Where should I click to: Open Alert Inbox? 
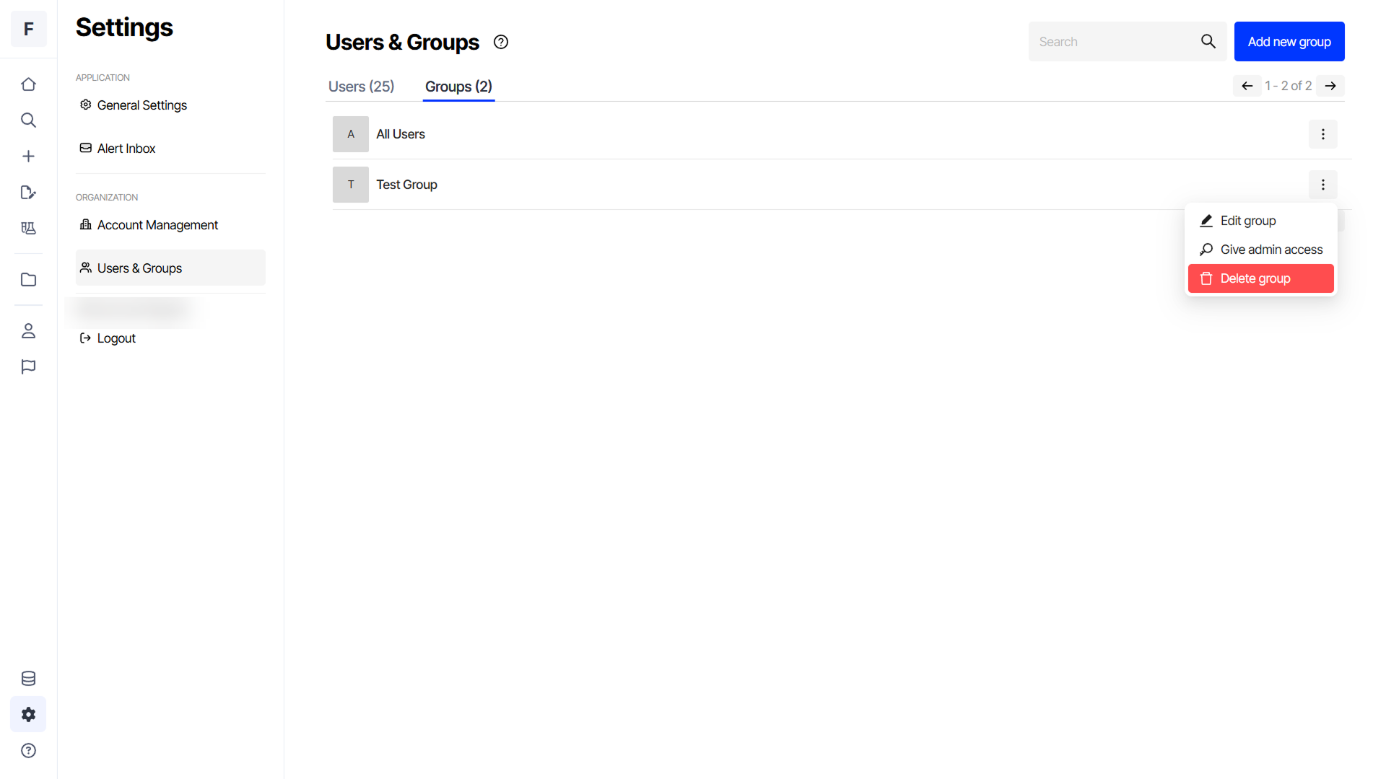[x=170, y=149]
